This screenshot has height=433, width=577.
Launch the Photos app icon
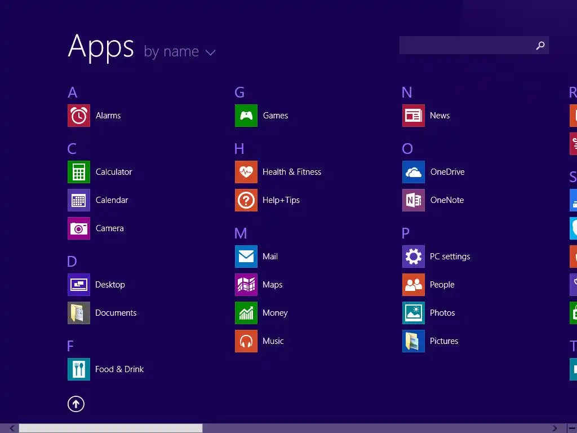tap(414, 313)
